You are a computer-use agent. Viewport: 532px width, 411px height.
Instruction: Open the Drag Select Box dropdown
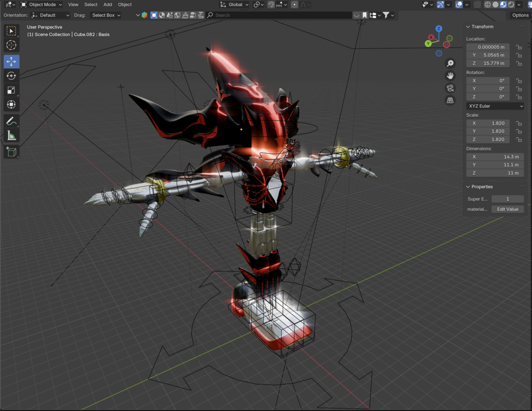pyautogui.click(x=105, y=15)
